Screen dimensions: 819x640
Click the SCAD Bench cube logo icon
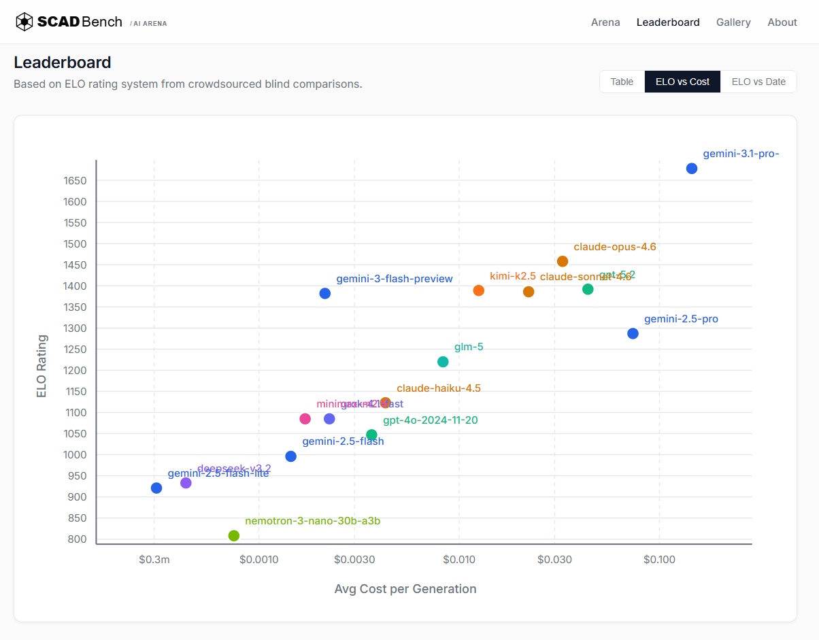coord(24,22)
